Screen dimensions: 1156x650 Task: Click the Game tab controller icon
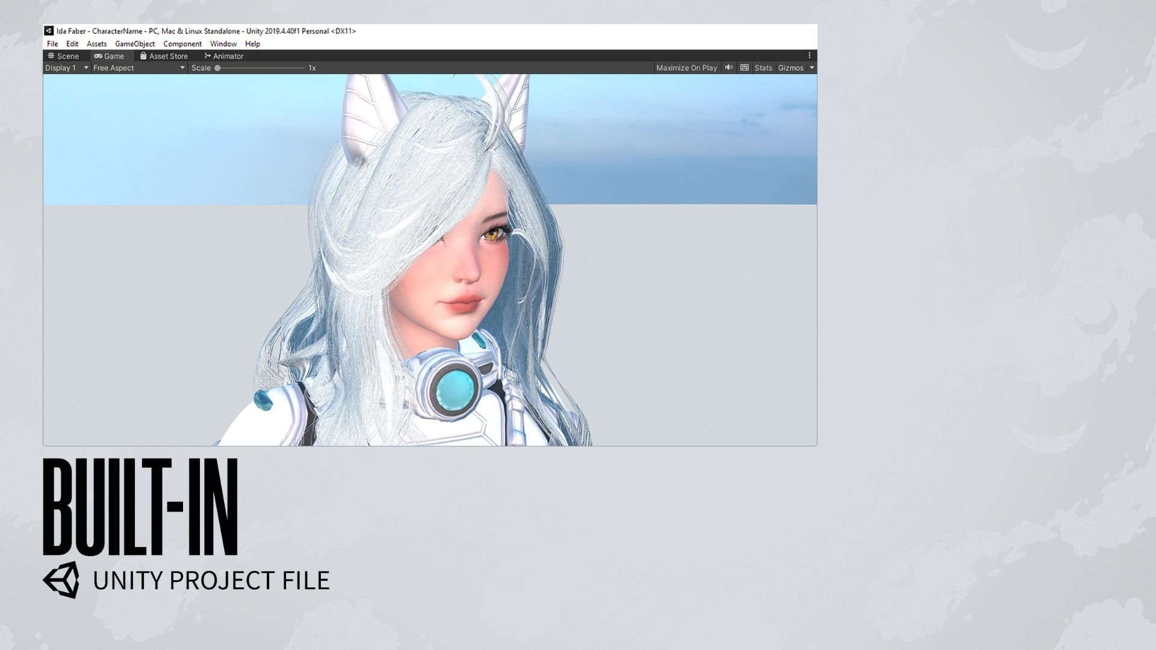coord(98,56)
